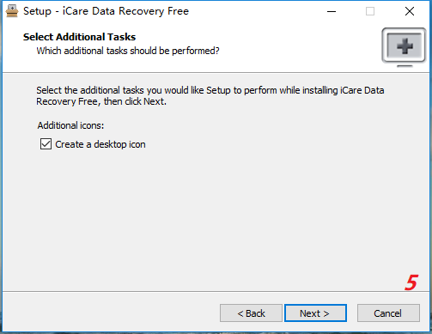
Task: Return to previous page with < Back
Action: coord(251,313)
